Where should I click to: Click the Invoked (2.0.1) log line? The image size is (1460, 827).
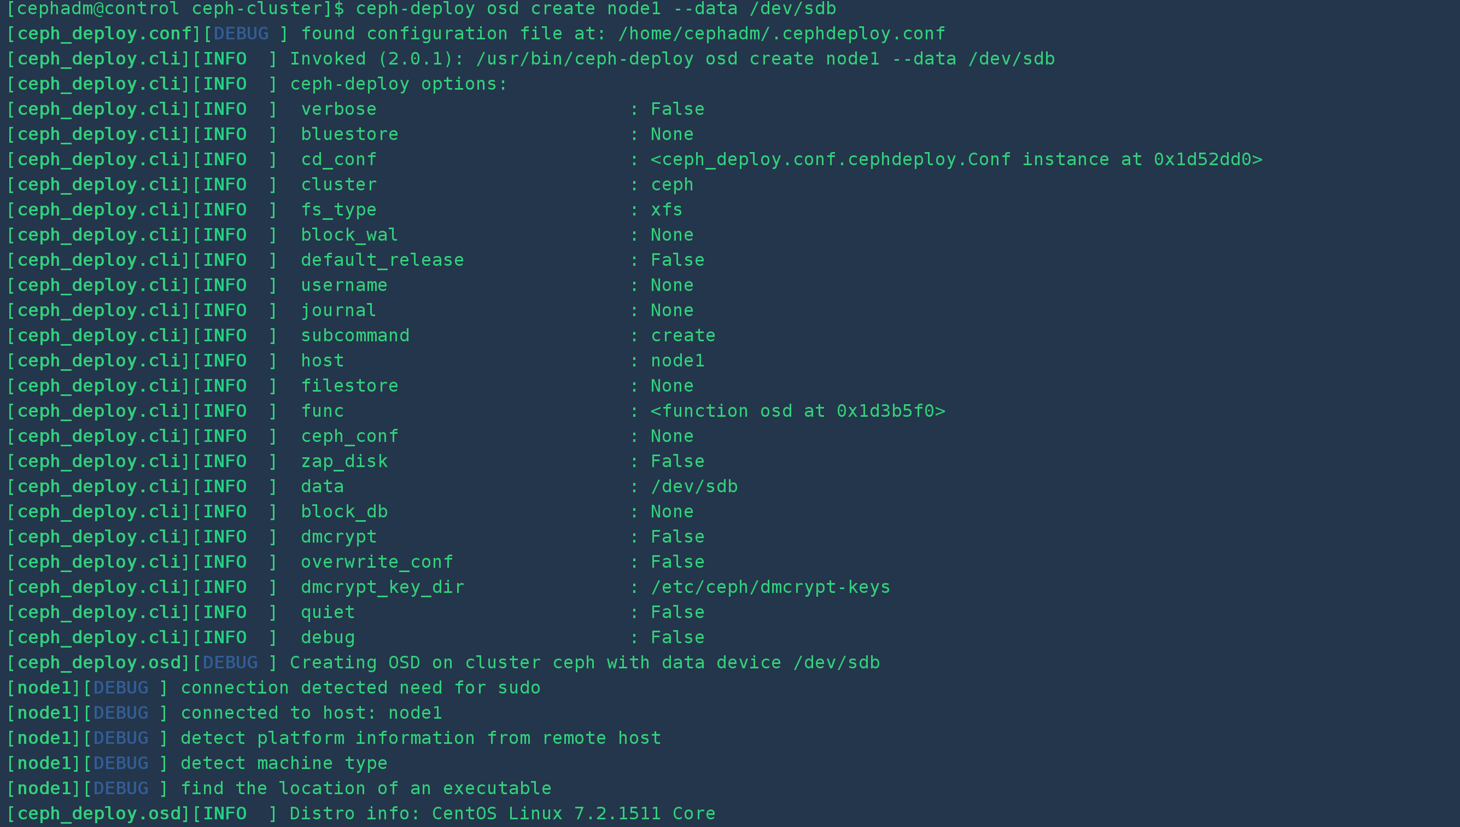click(530, 59)
